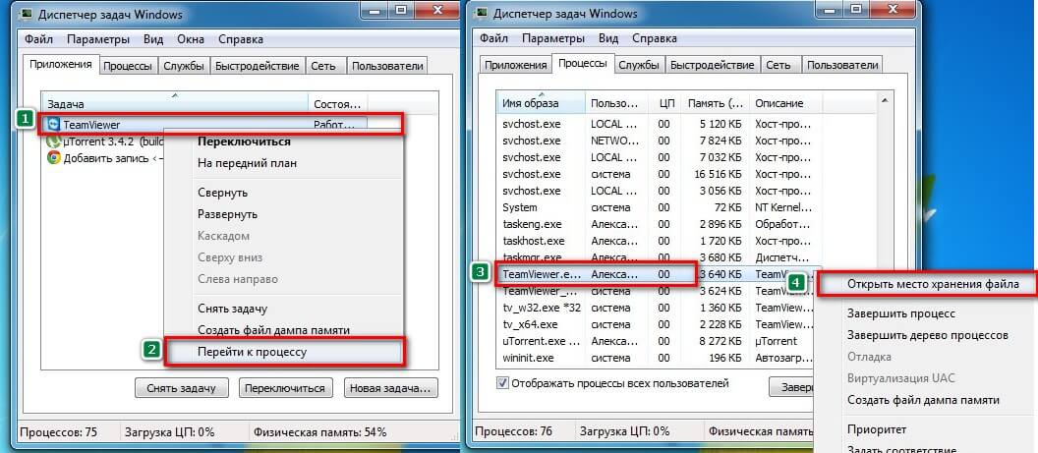
Task: Click the process list scrollbar up arrow
Action: 885,100
